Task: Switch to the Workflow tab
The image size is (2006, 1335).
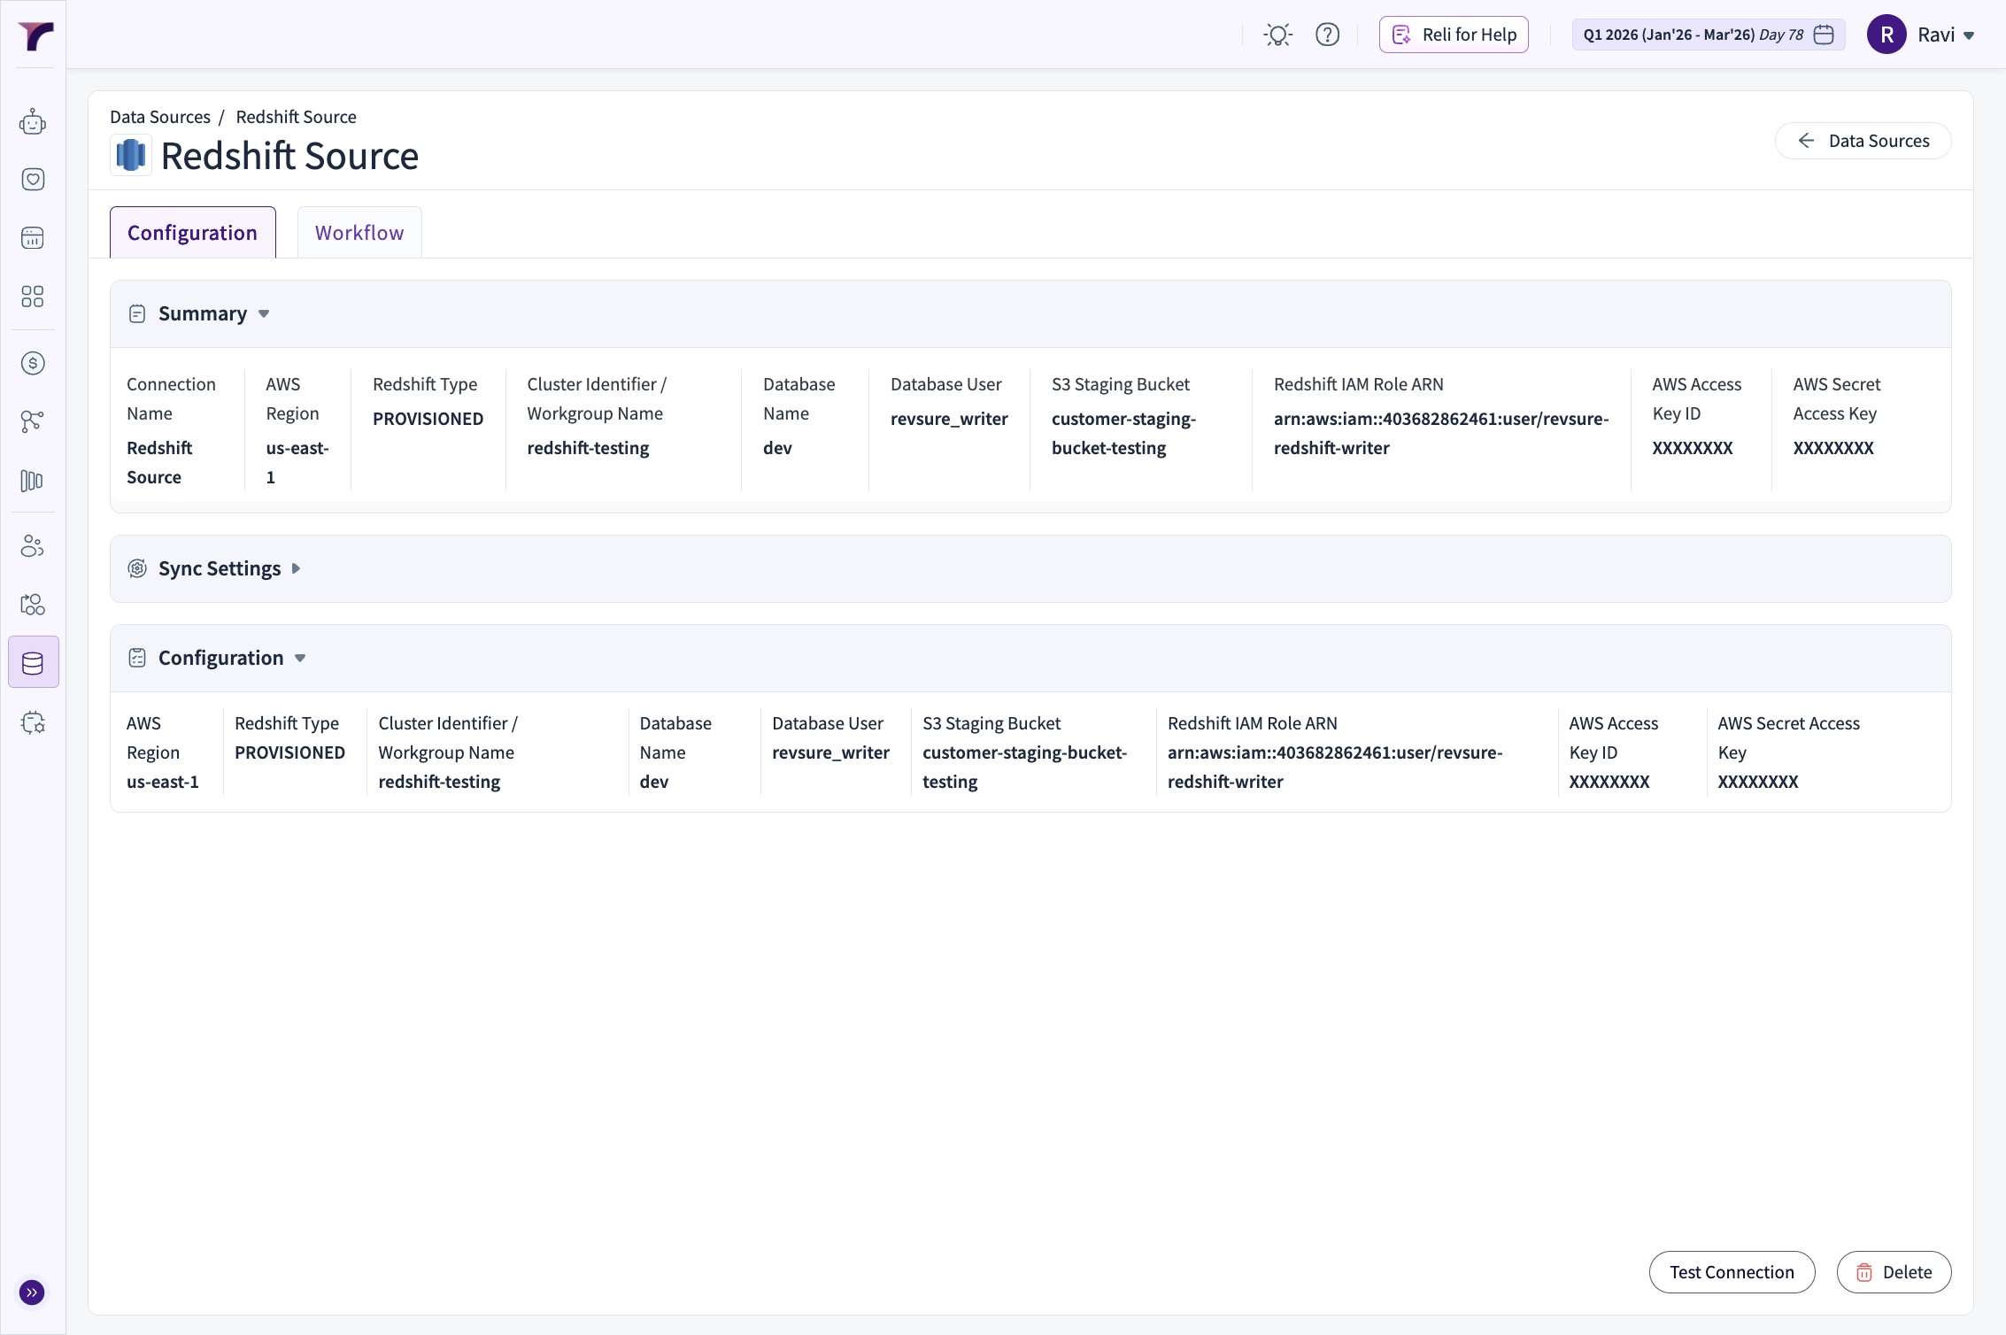Action: (359, 233)
